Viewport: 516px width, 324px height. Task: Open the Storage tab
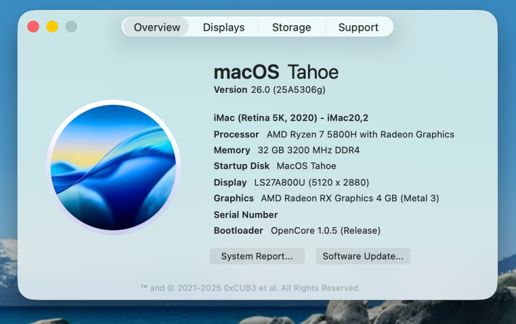tap(292, 27)
